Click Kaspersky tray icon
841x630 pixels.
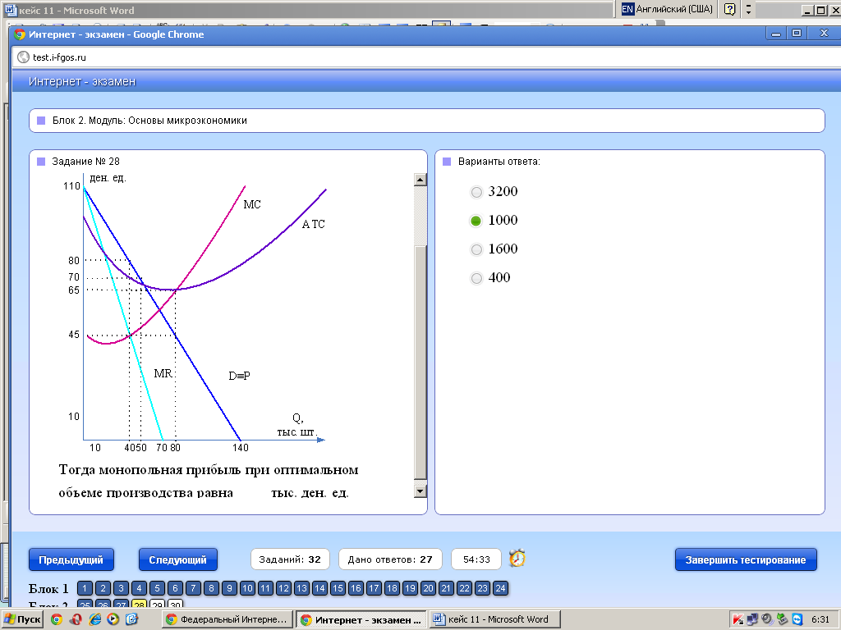pos(738,620)
